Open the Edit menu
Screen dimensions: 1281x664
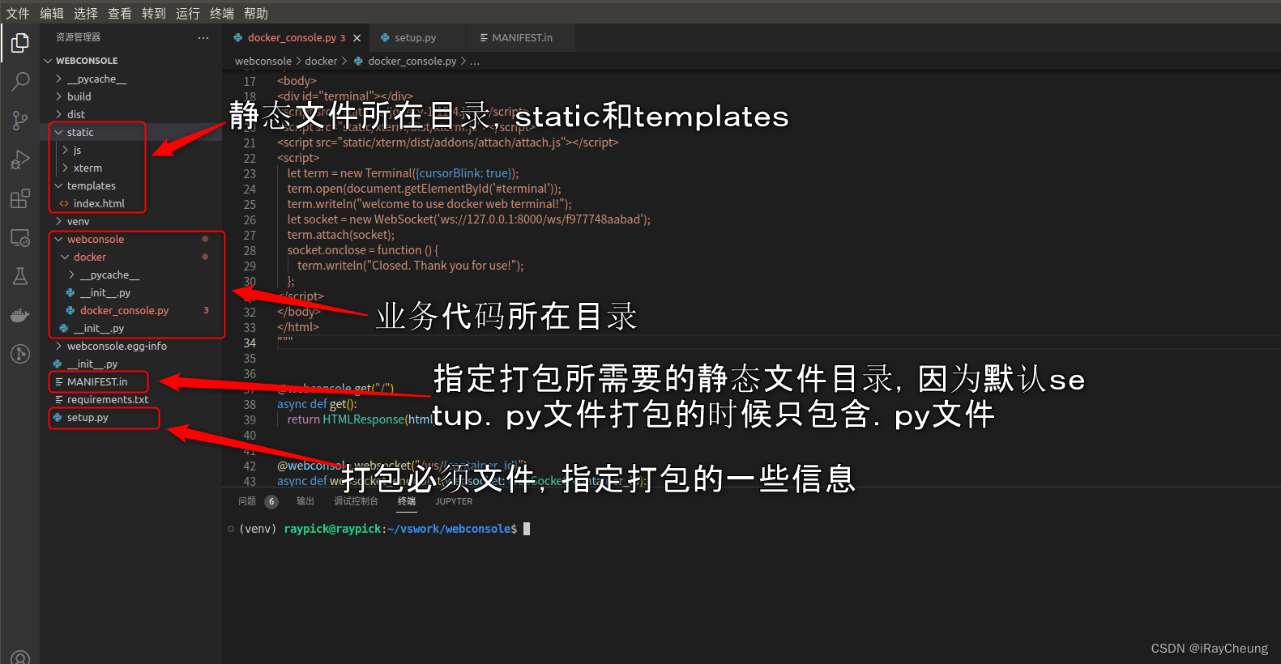point(52,14)
